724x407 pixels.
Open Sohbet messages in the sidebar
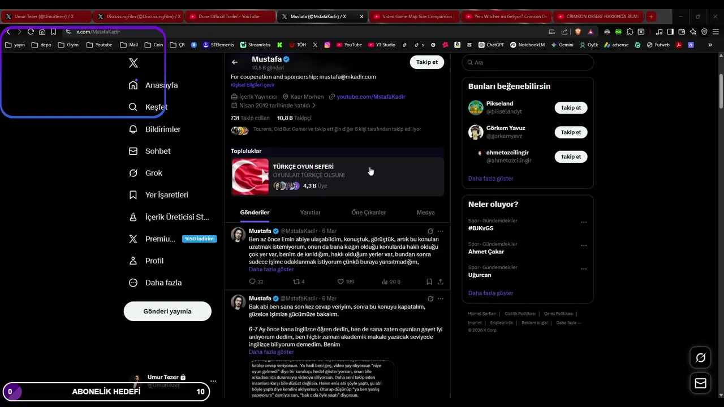(x=150, y=151)
